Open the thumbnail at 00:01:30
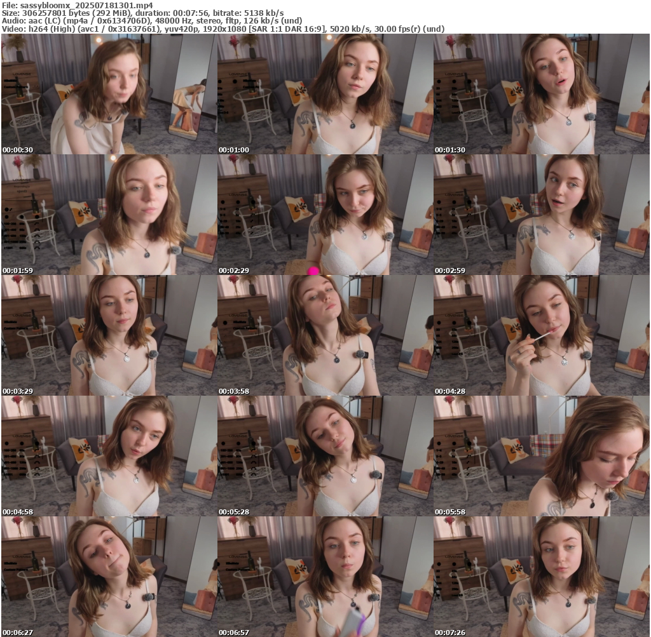This screenshot has width=651, height=637. 541,94
